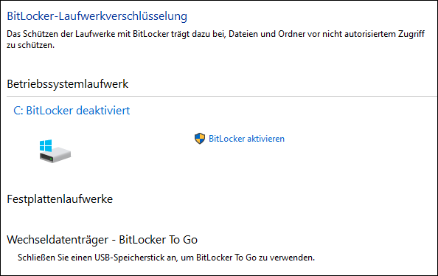Click the word 'deaktiviert' in the C: drive status
The image size is (438, 276).
click(103, 111)
